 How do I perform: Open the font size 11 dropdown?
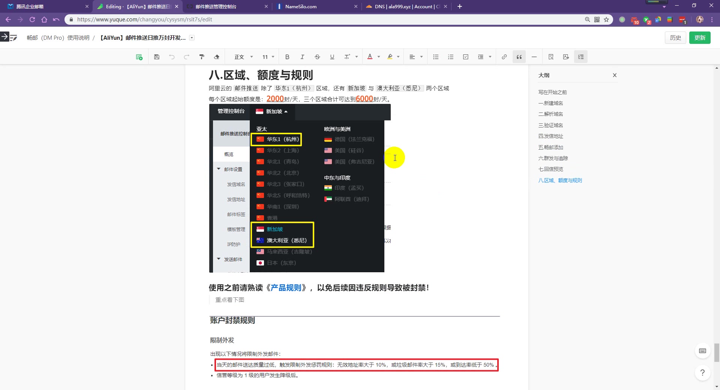[268, 57]
